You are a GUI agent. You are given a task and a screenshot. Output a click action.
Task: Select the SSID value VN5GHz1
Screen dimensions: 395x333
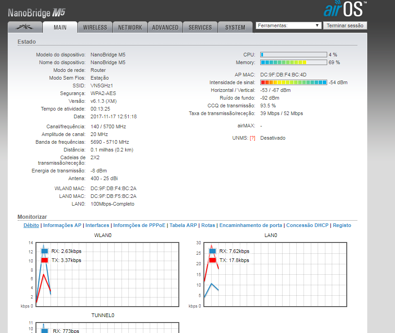(x=102, y=86)
